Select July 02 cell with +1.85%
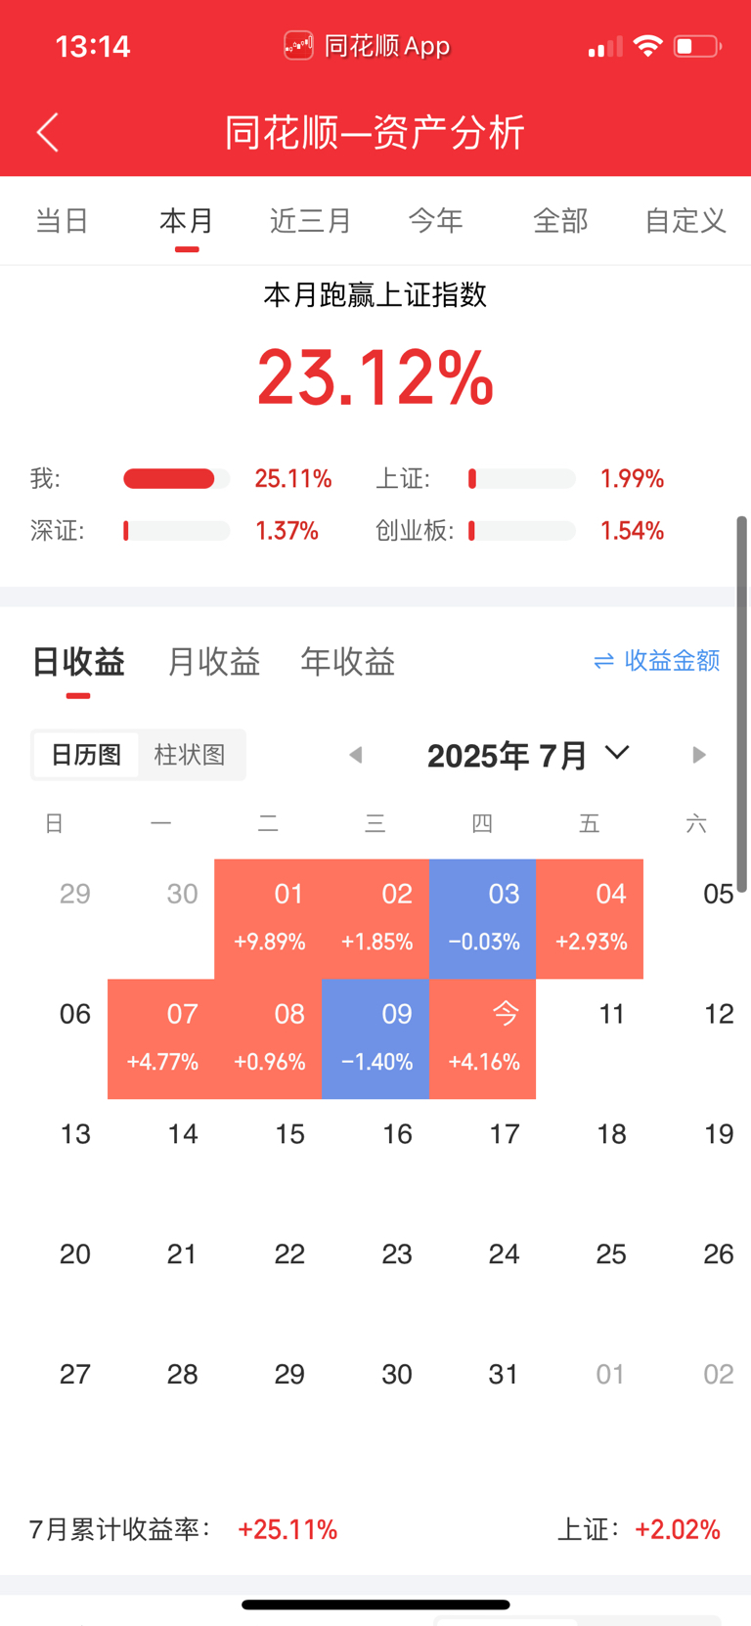Viewport: 751px width, 1626px height. click(376, 919)
